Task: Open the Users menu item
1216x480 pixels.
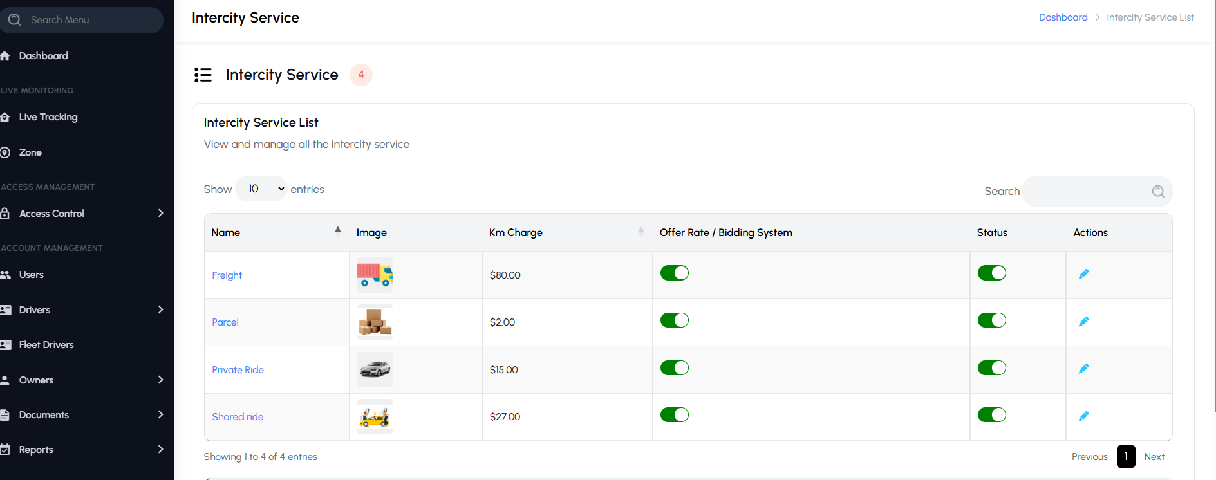Action: (x=32, y=275)
